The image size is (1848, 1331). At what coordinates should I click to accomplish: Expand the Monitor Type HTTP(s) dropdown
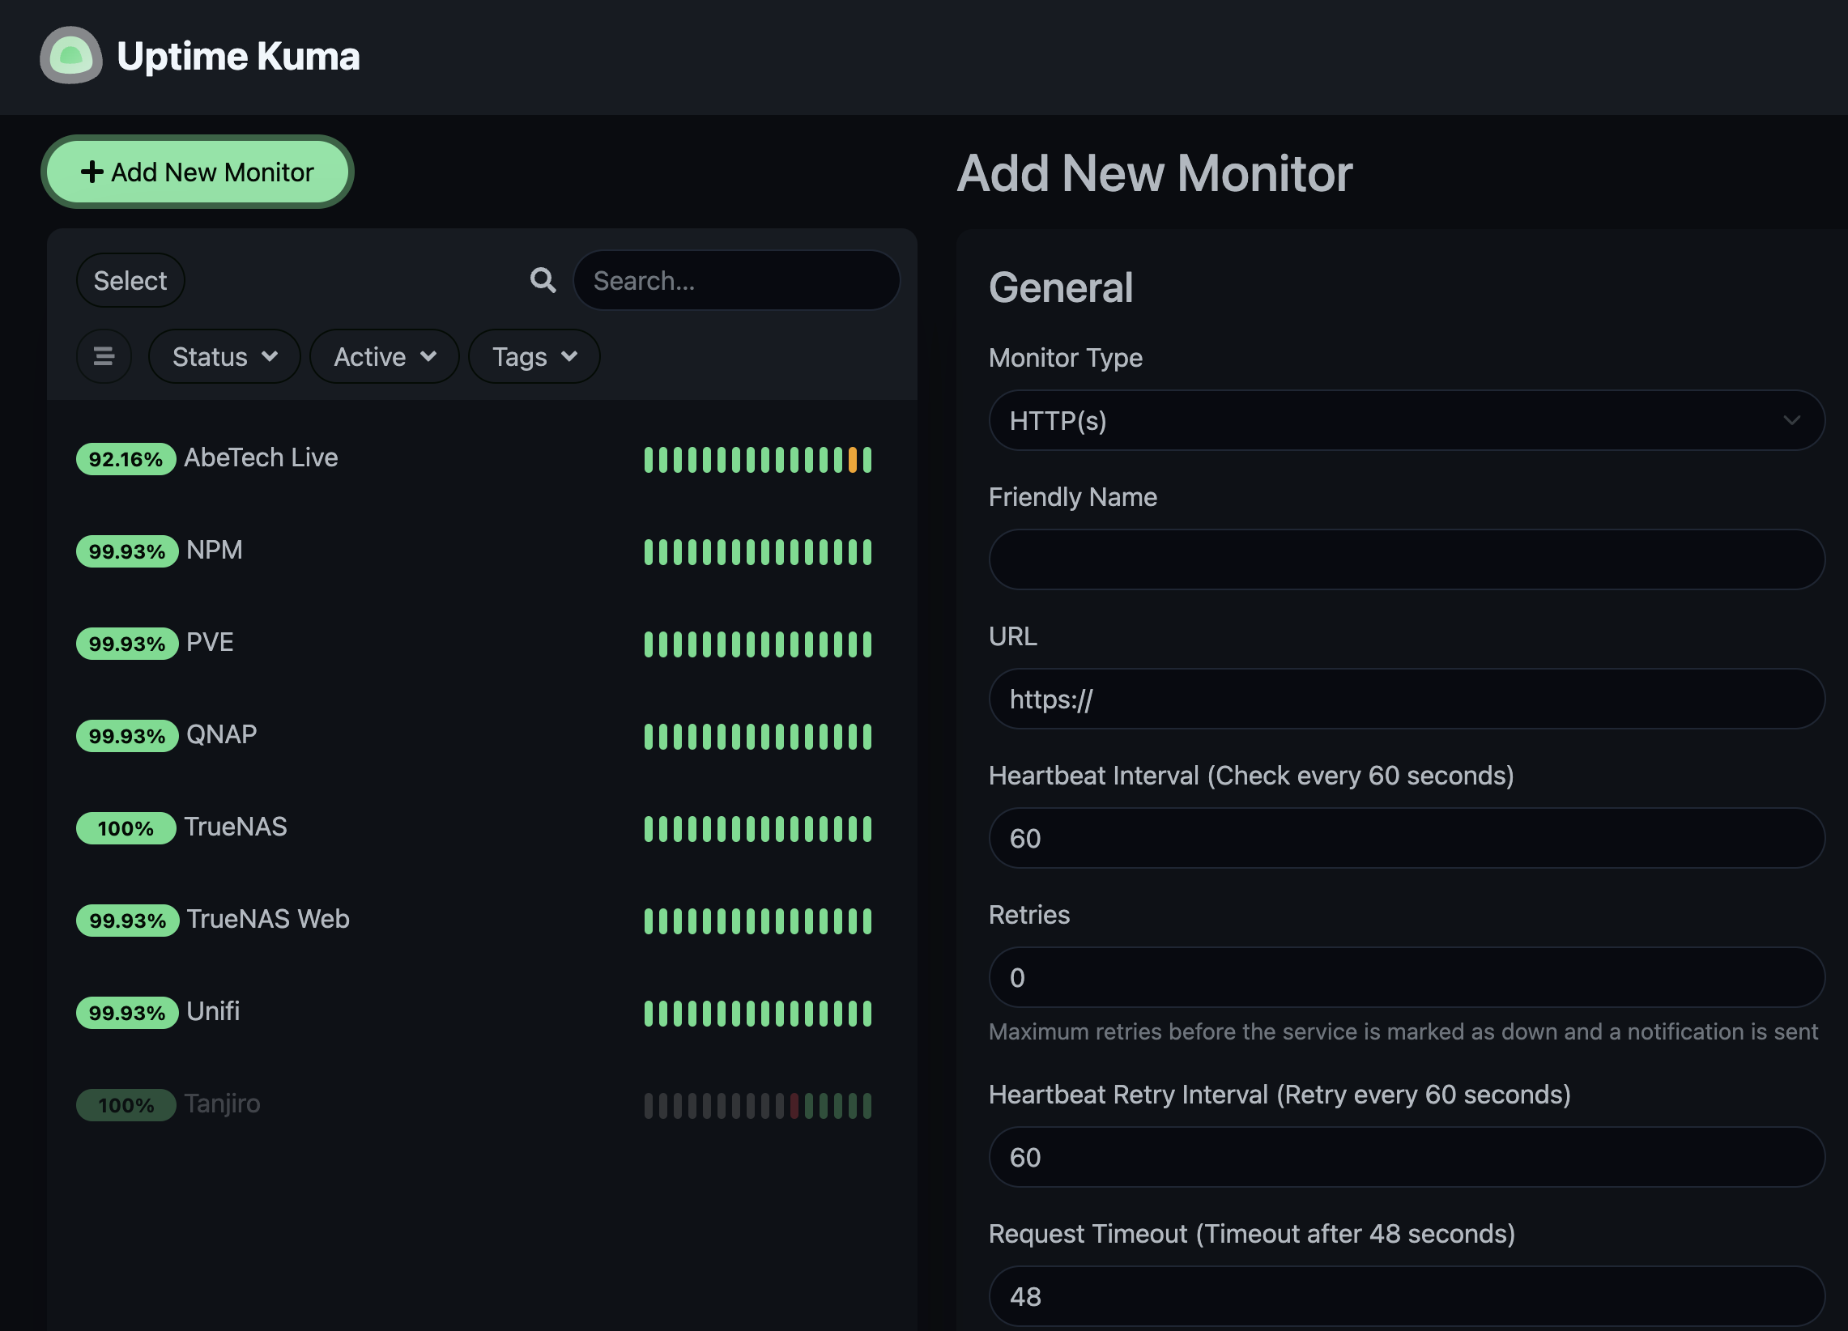pos(1407,420)
